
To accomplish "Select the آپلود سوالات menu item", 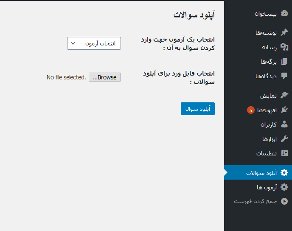I will 261,173.
